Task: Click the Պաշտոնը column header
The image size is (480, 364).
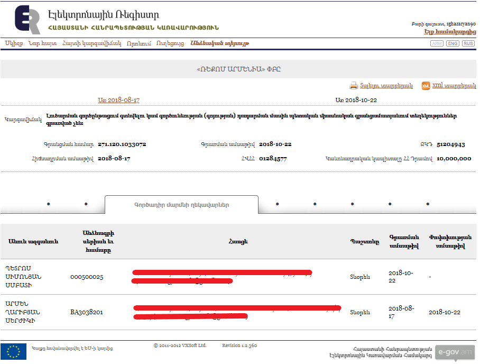Action: (x=365, y=242)
